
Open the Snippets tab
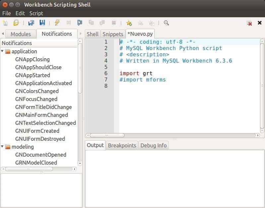tap(113, 34)
